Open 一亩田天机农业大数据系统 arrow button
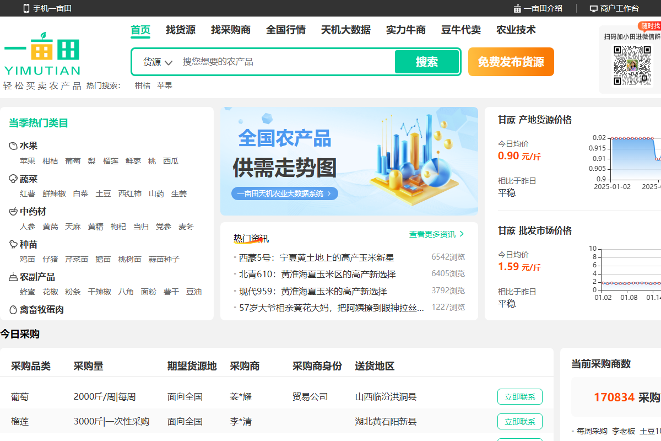Screen dimensions: 661x441 (329, 193)
